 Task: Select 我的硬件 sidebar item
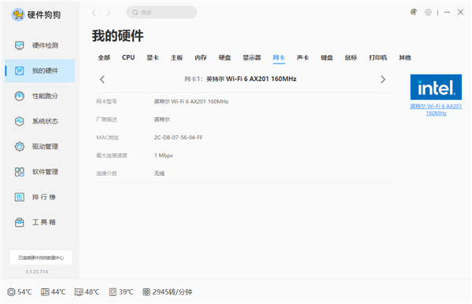coord(40,71)
